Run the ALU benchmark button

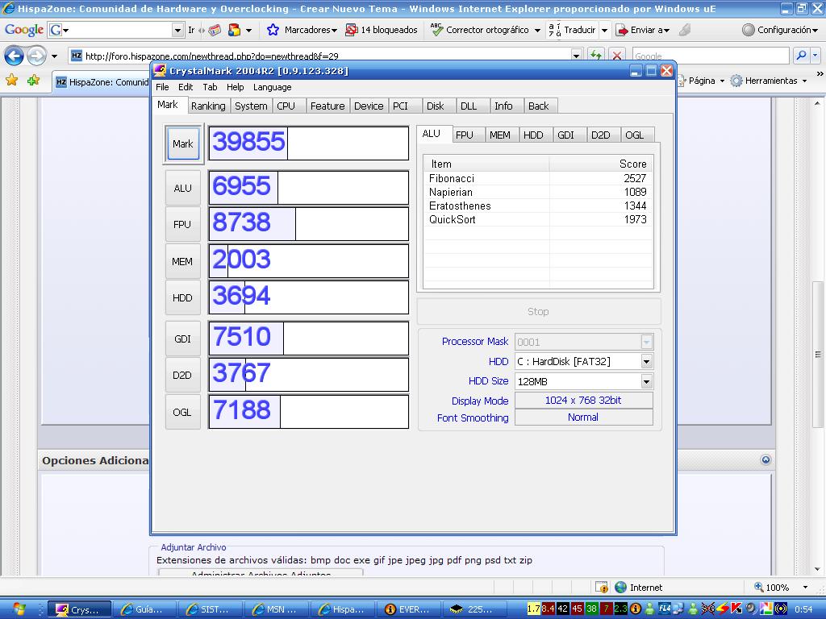pyautogui.click(x=183, y=188)
